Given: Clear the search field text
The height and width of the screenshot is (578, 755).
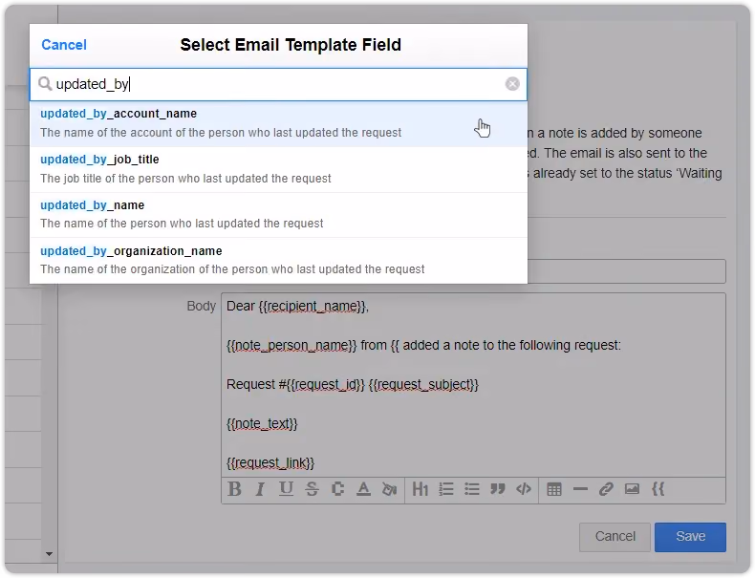Looking at the screenshot, I should pos(512,84).
